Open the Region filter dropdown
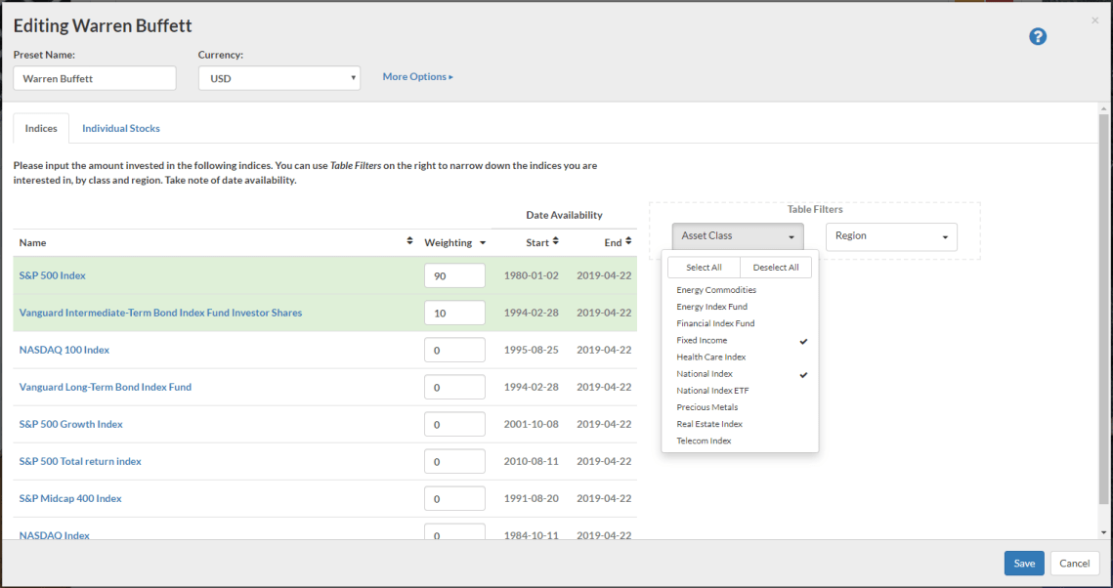Viewport: 1113px width, 588px height. 890,236
